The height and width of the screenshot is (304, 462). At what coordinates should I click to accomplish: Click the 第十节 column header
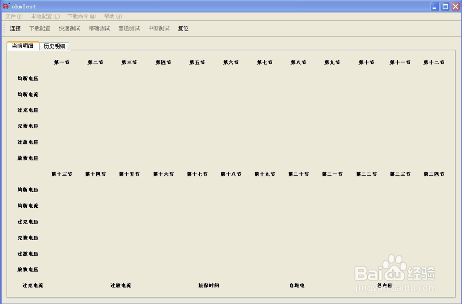point(366,62)
